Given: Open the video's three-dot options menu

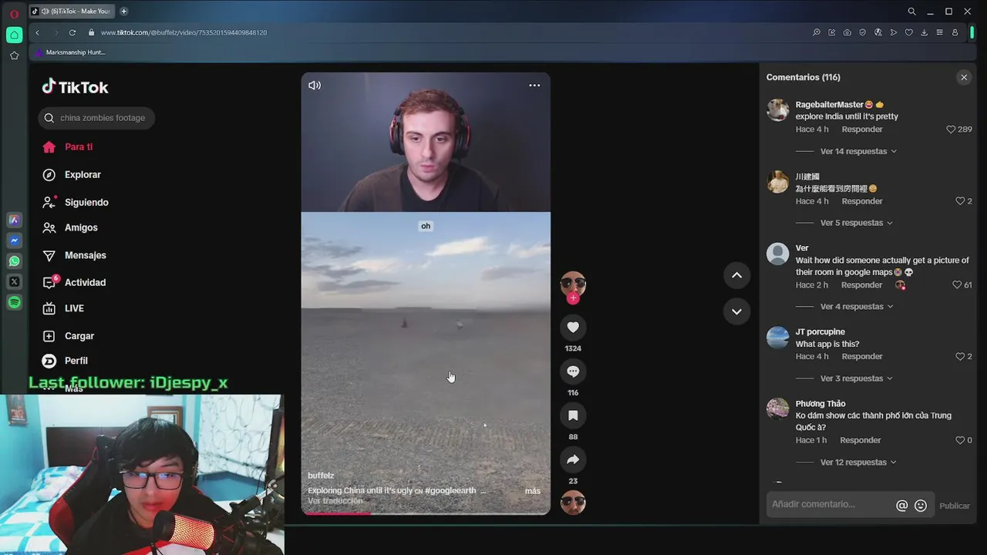Looking at the screenshot, I should (x=534, y=86).
